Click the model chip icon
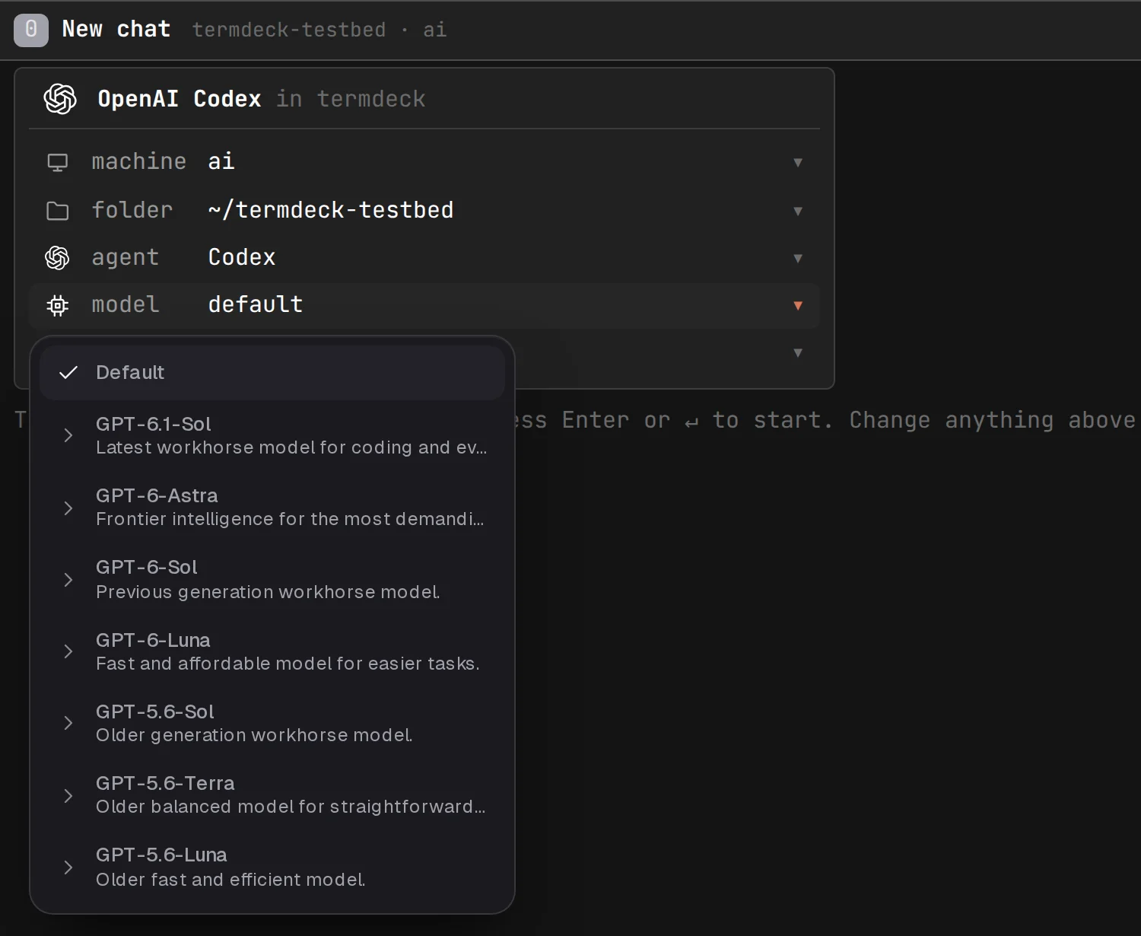Viewport: 1141px width, 936px height. 58,306
